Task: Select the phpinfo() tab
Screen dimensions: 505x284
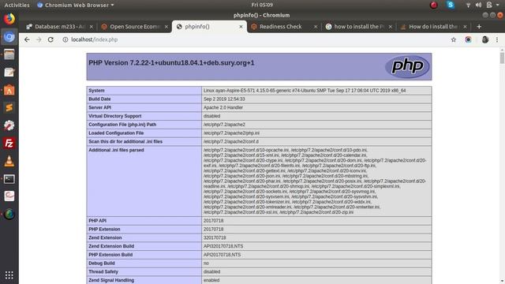Action: 209,27
